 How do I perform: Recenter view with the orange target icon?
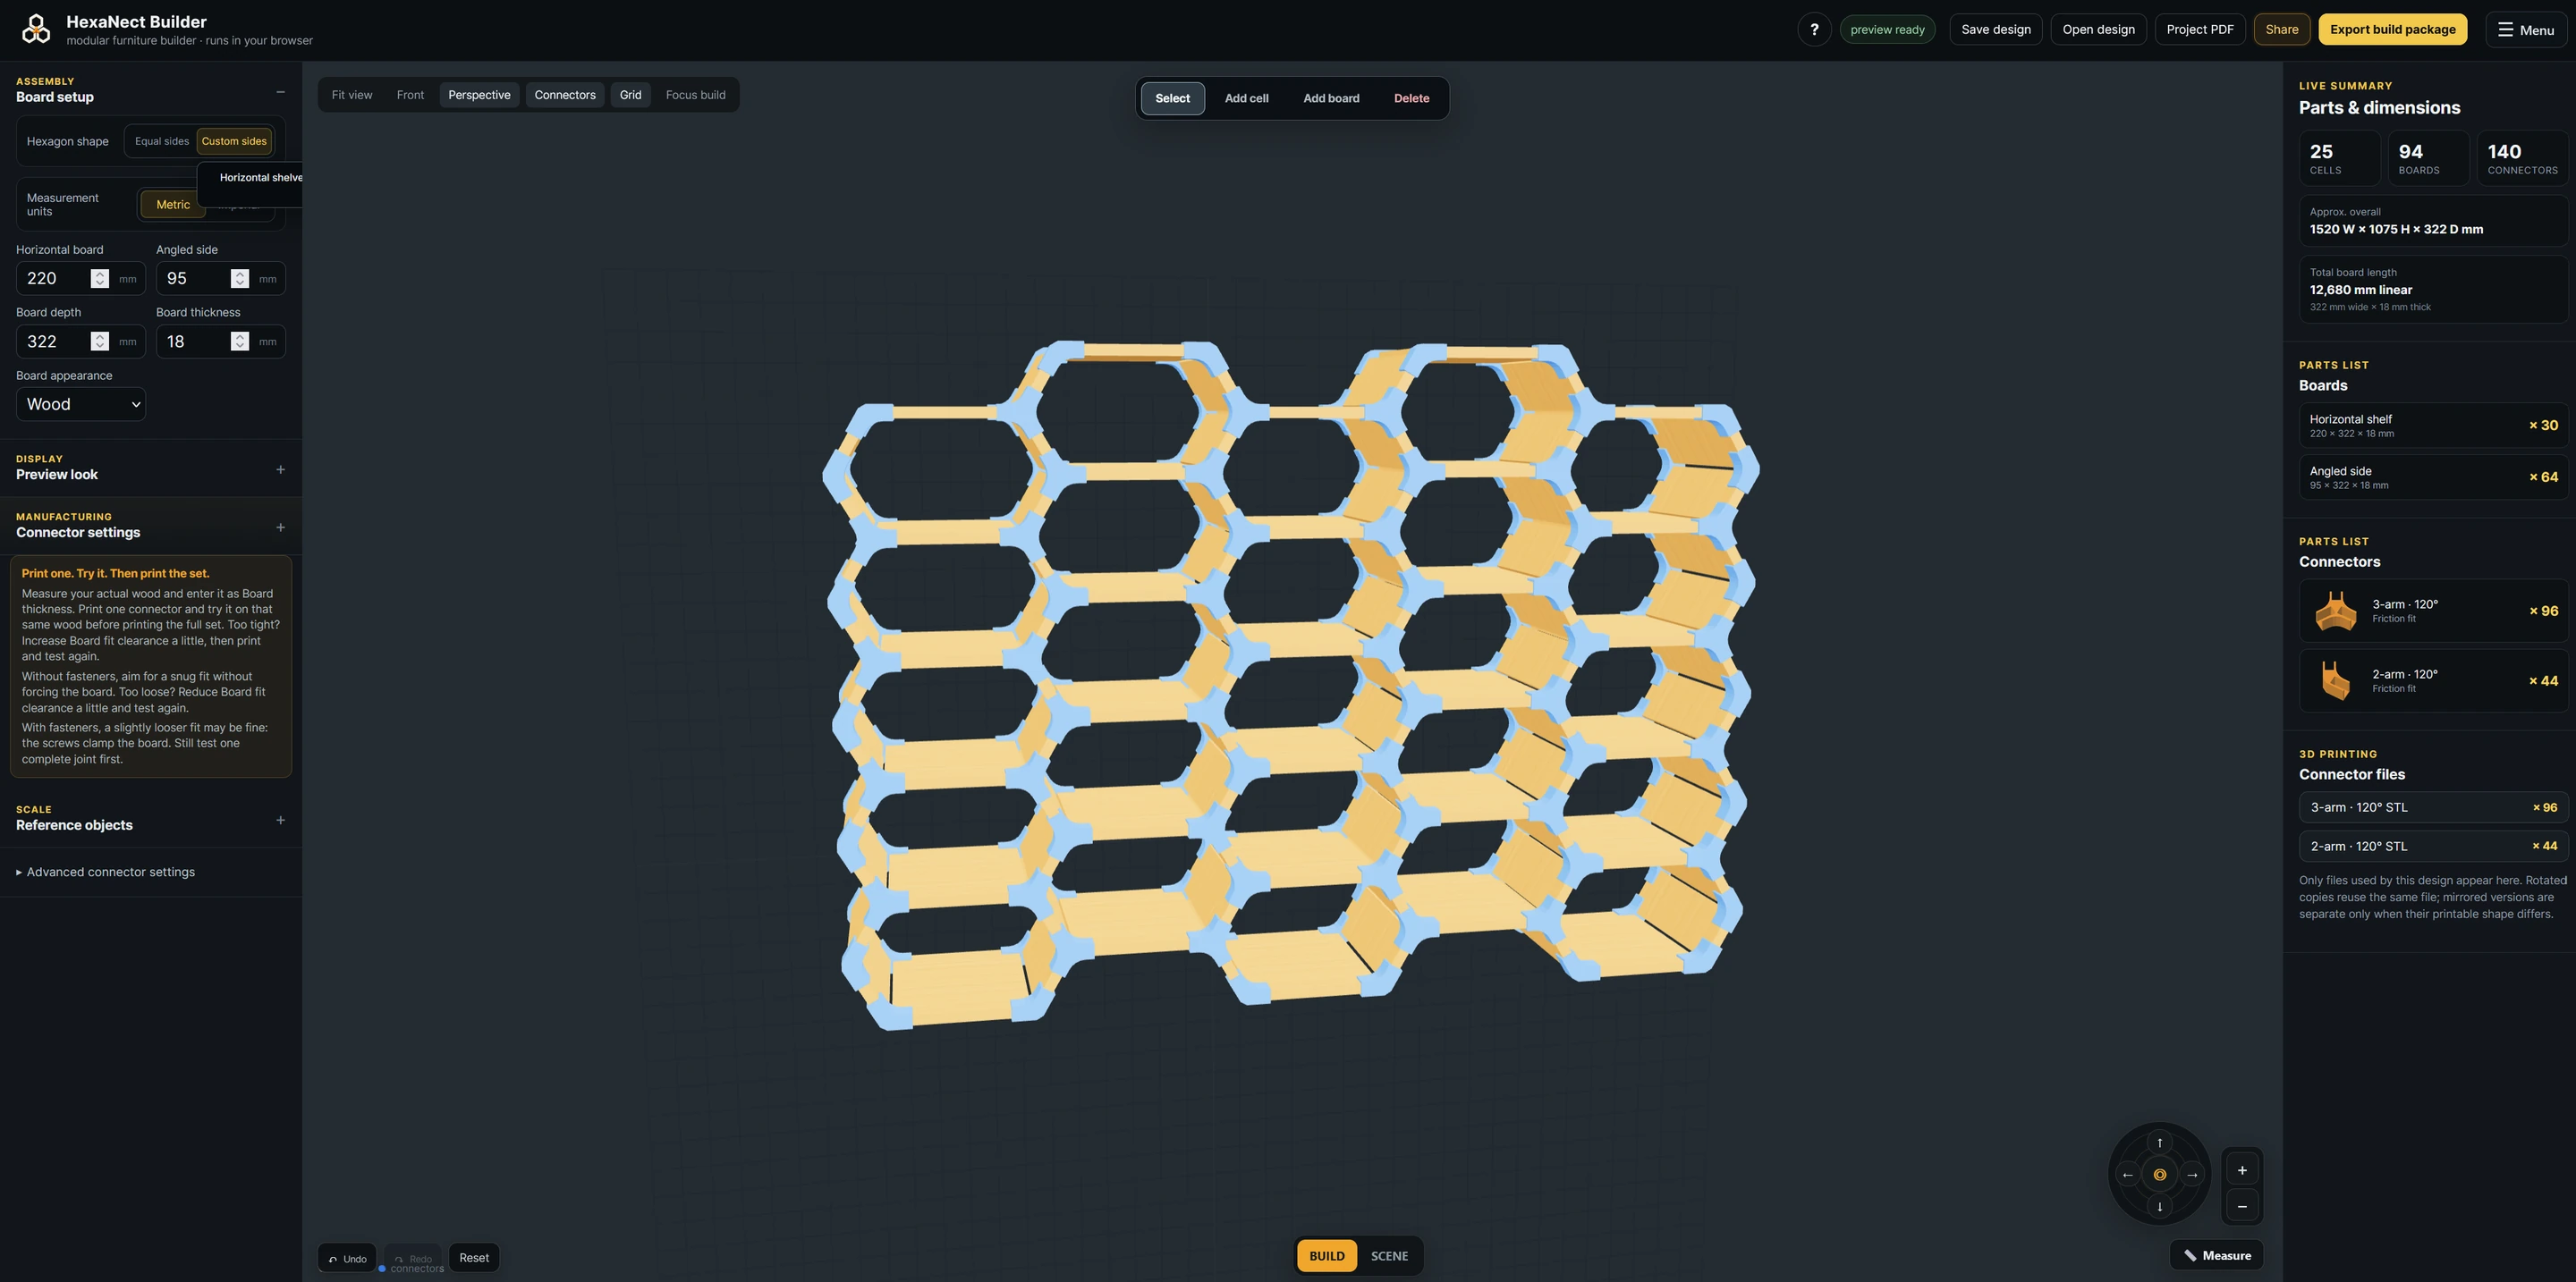[x=2159, y=1174]
